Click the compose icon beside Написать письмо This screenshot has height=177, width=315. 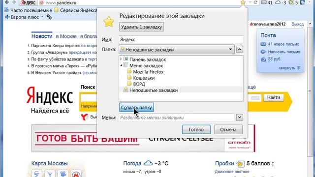[x=263, y=52]
